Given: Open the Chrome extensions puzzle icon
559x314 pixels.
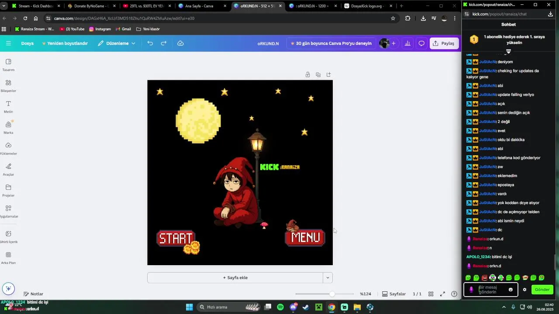Looking at the screenshot, I should point(407,18).
